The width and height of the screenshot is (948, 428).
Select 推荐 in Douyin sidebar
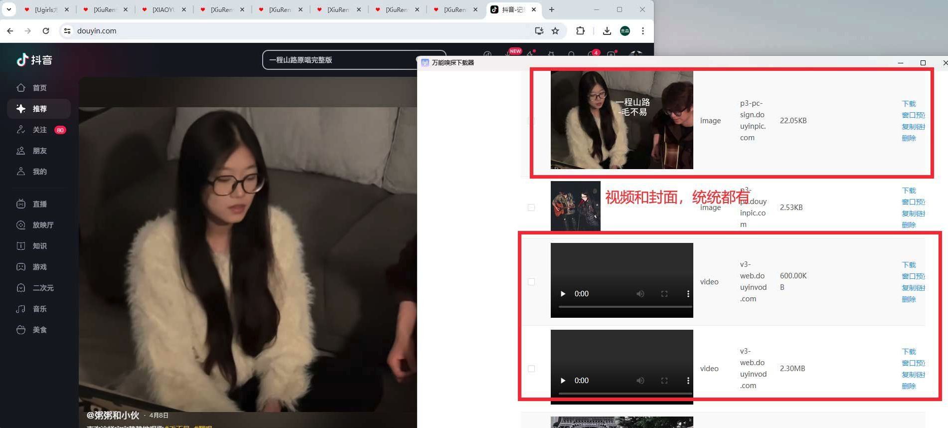(x=39, y=109)
